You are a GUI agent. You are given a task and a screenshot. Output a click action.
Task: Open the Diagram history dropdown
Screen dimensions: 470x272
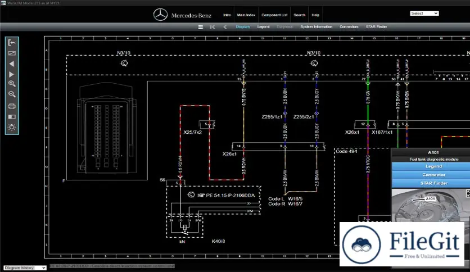25,268
